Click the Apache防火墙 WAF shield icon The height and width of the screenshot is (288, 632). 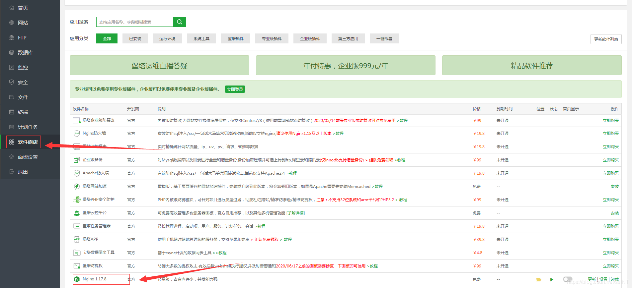77,173
